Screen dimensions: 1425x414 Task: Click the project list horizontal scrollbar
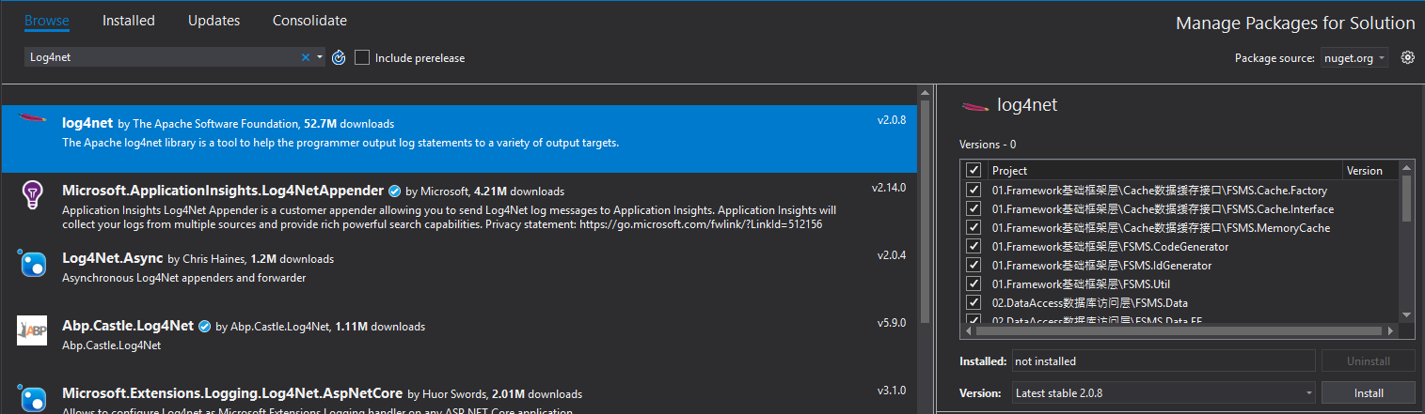[x=1176, y=330]
